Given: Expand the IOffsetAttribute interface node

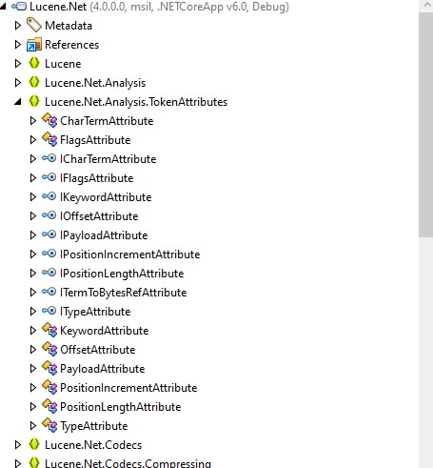Looking at the screenshot, I should pyautogui.click(x=33, y=216).
